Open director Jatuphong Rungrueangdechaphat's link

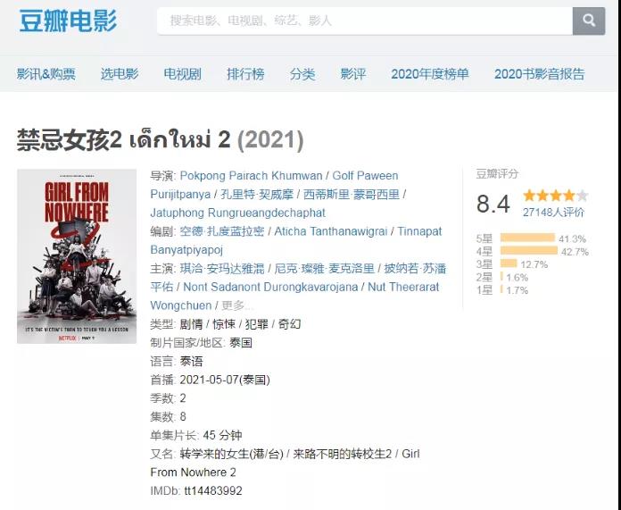click(x=237, y=213)
